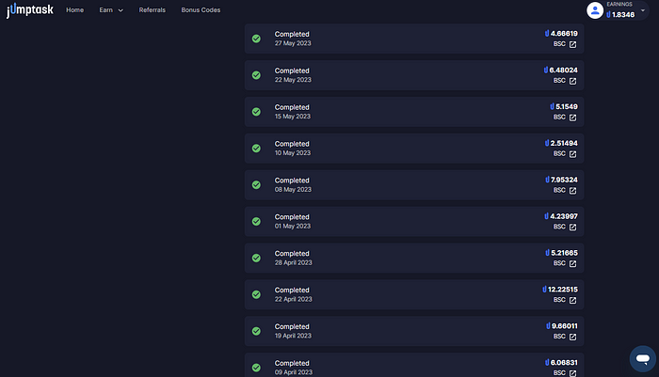Open the BSC link icon for 15 May 2023
Viewport: 659px width, 377px height.
coord(572,118)
